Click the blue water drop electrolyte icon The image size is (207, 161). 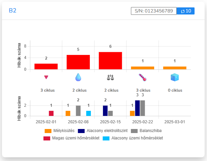point(78,77)
